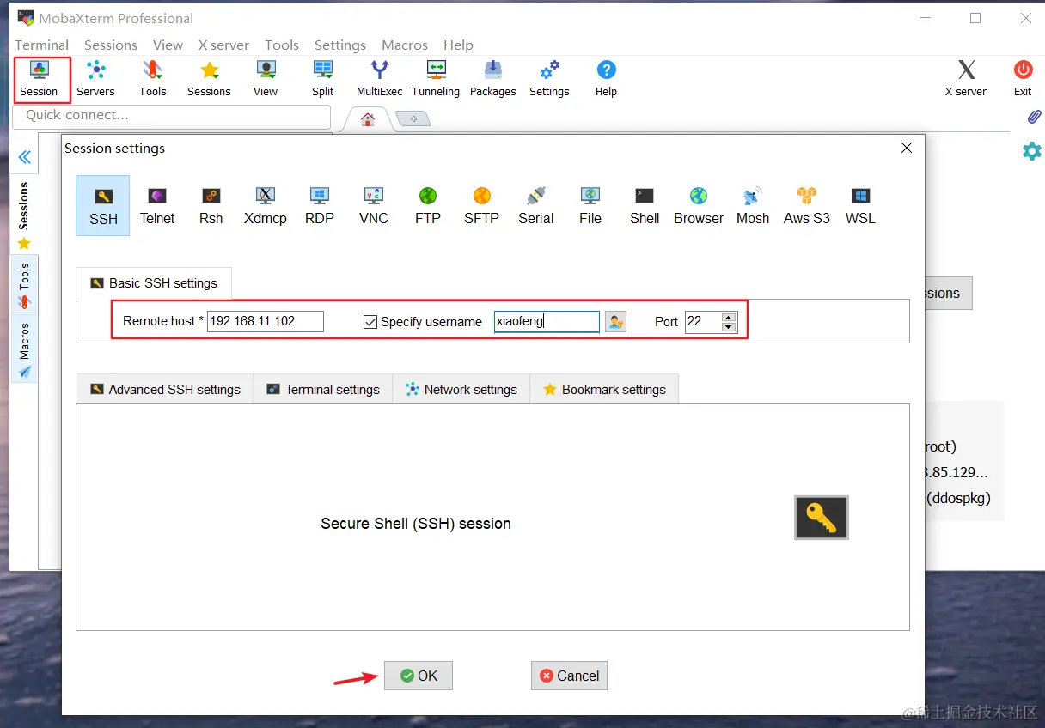Switch to Terminal settings tab

tap(322, 389)
